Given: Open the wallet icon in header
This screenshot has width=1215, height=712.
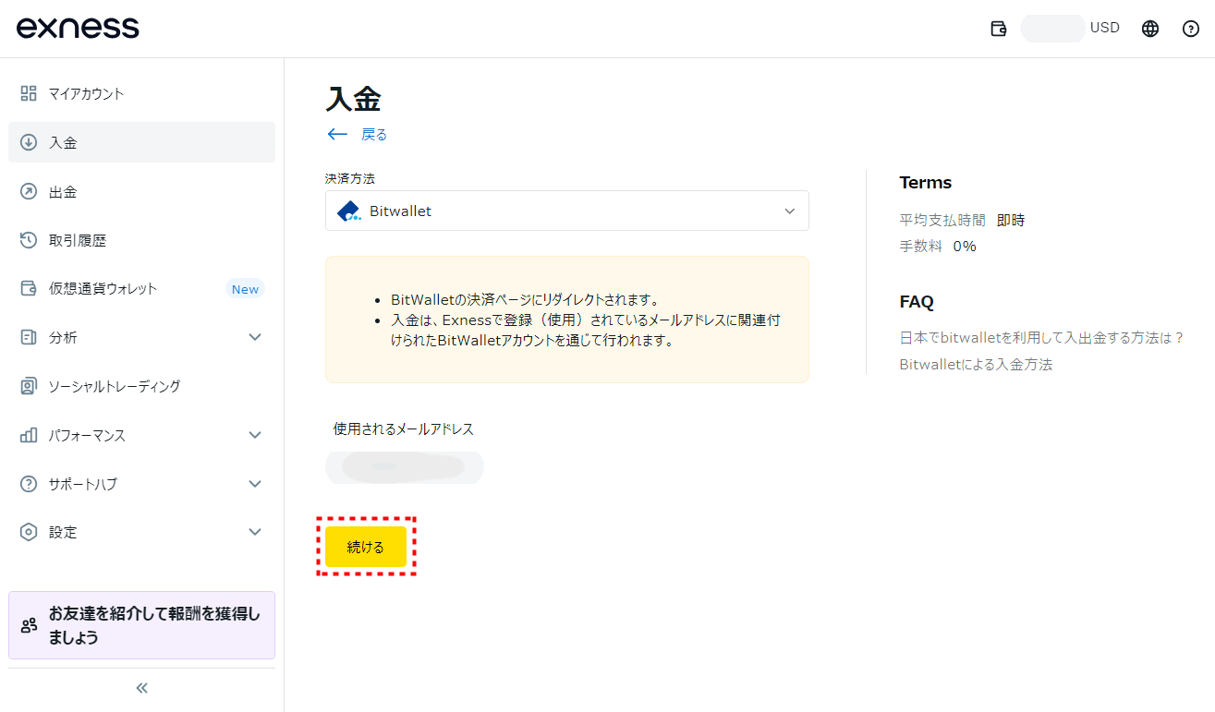Looking at the screenshot, I should coord(998,29).
